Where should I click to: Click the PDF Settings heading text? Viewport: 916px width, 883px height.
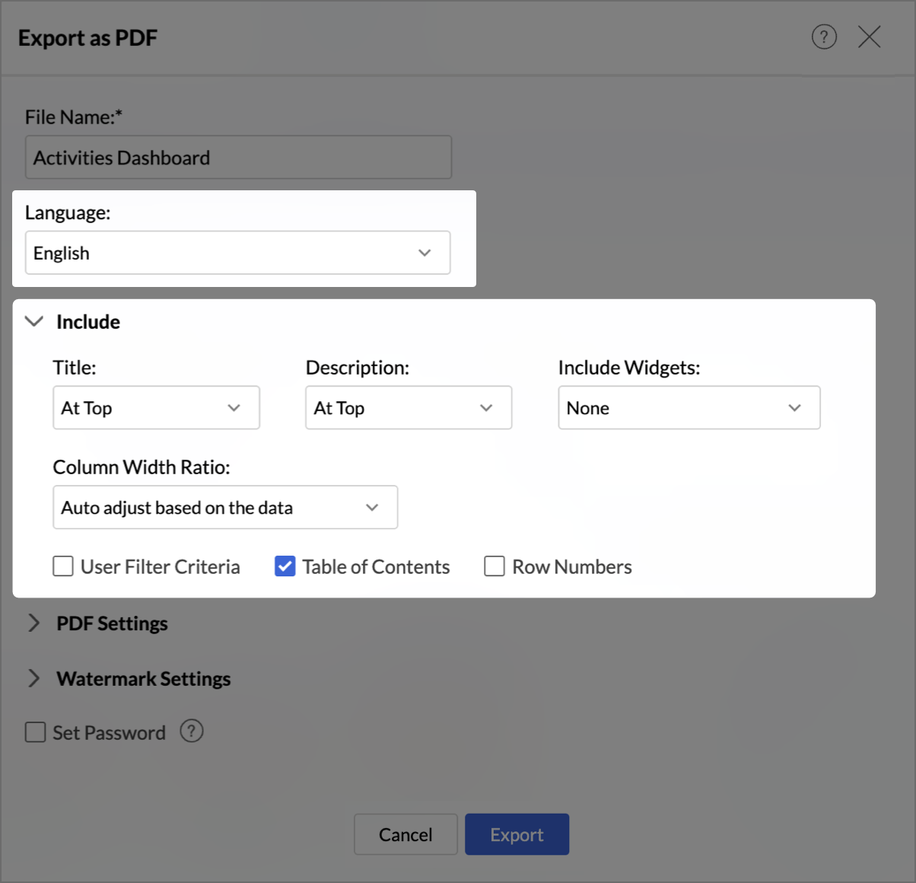pos(112,623)
